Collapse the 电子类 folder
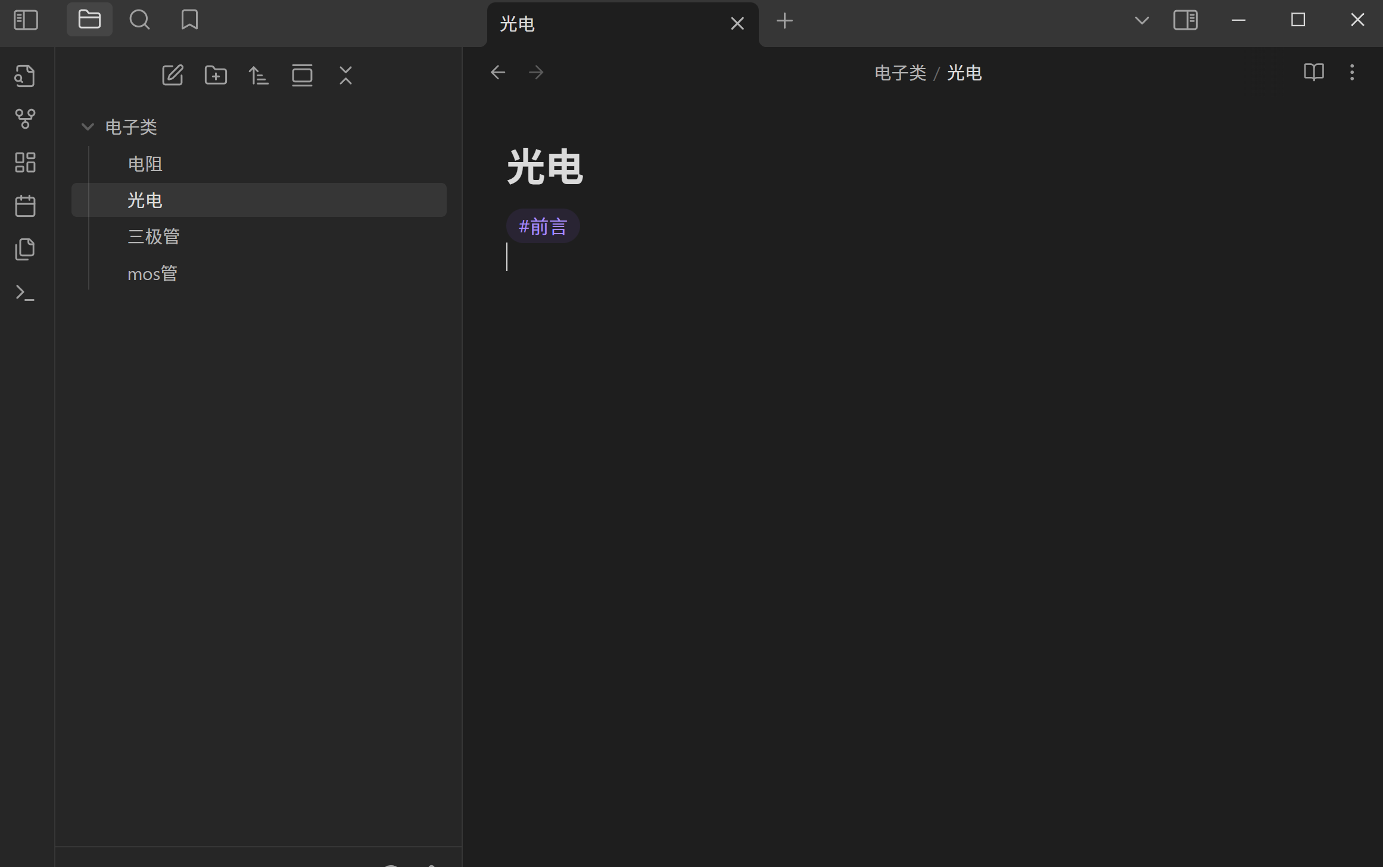 click(88, 127)
